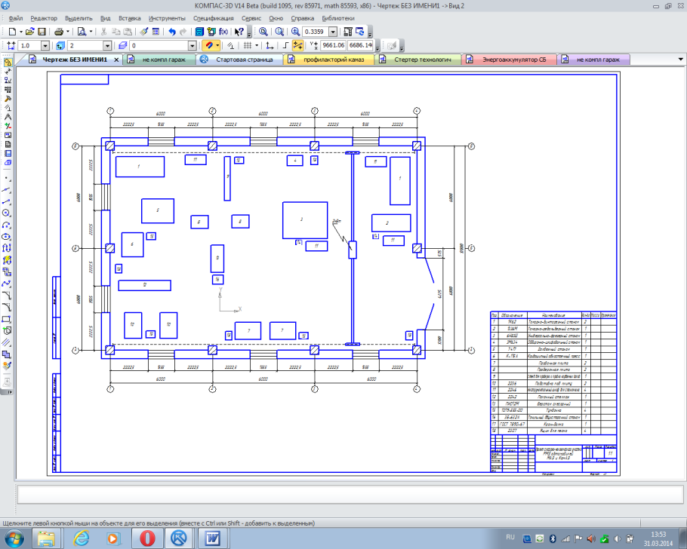Viewport: 687px width, 549px height.
Task: Open Word from the Windows taskbar
Action: pos(212,538)
